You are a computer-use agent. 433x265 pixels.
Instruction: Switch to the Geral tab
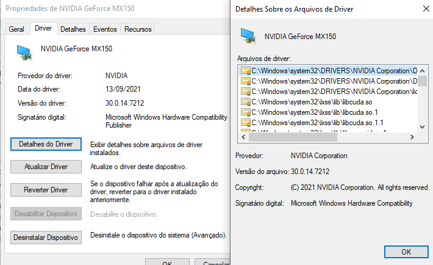[17, 29]
